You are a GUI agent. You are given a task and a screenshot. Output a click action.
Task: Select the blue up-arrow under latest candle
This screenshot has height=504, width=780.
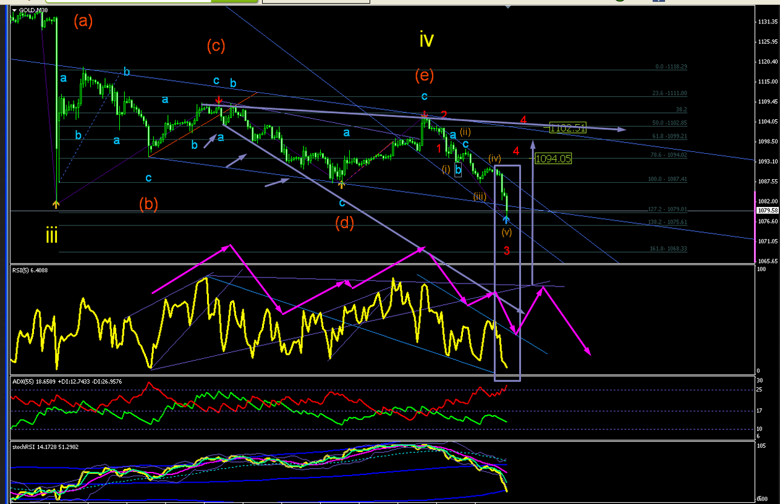click(x=506, y=220)
